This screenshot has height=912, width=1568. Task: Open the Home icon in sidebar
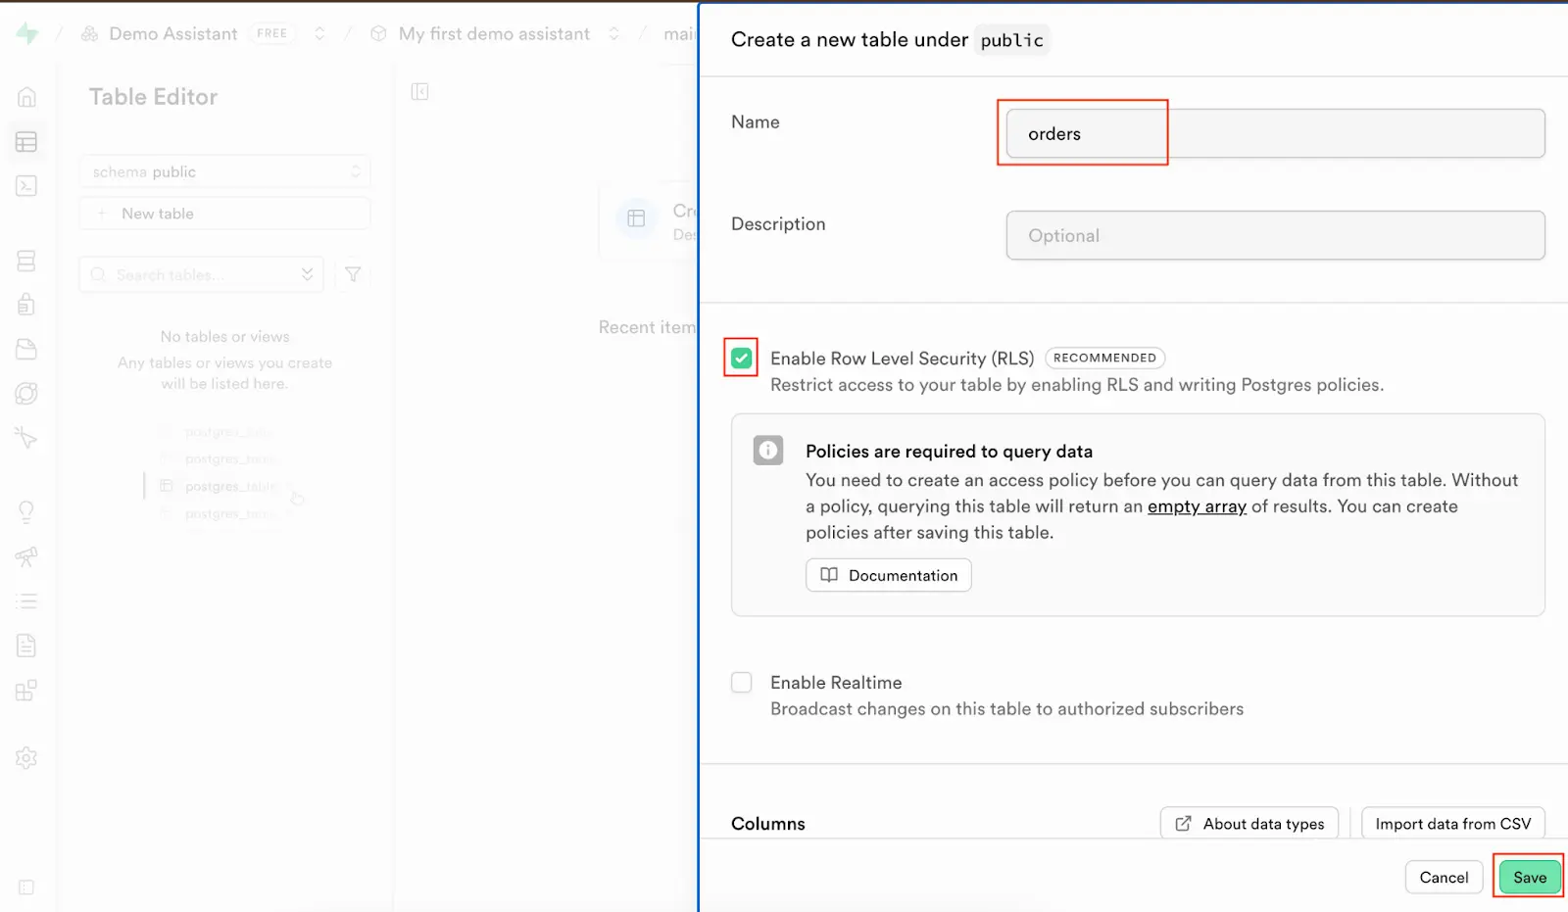26,97
